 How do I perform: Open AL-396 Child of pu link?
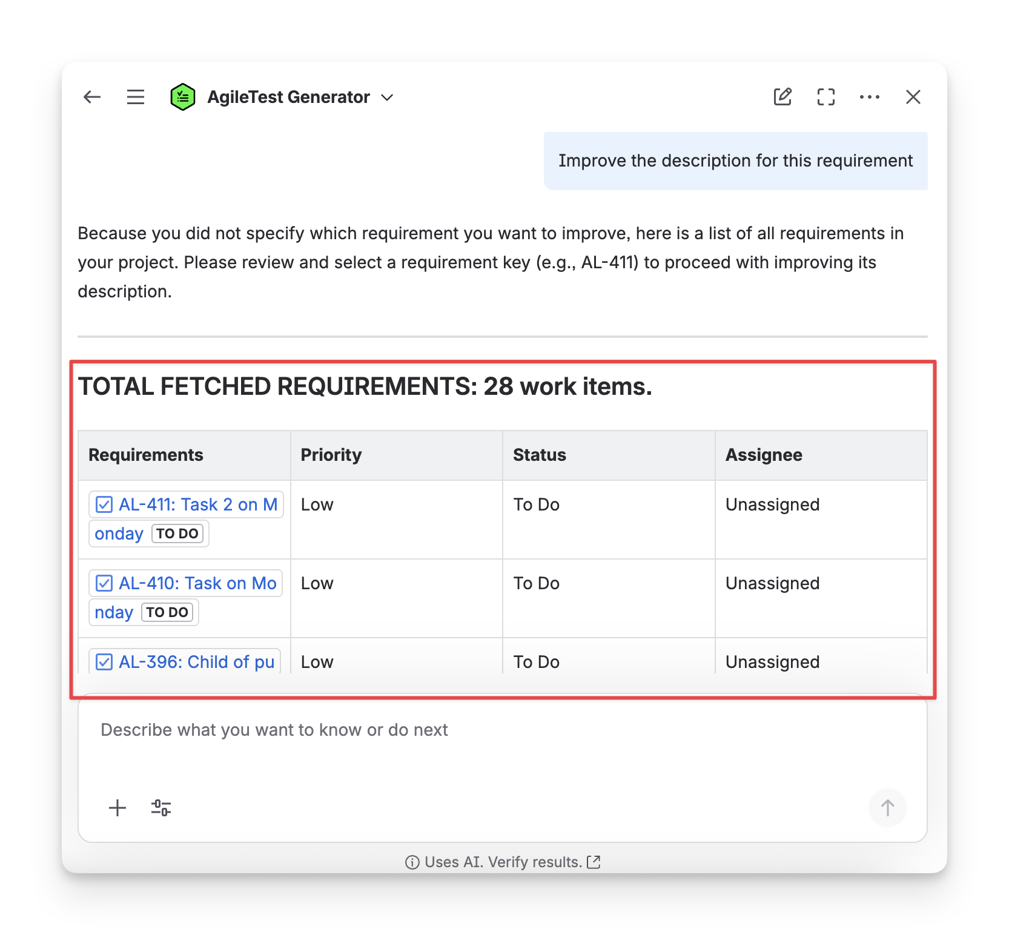196,662
